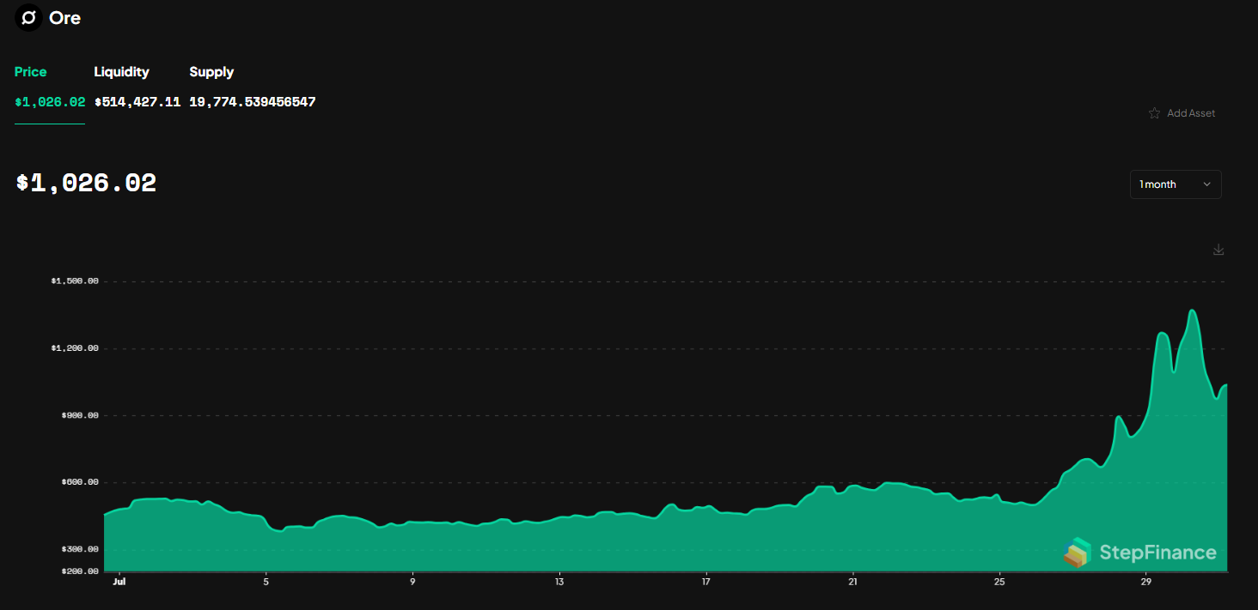Select the Price tab
Viewport: 1258px width, 610px height.
(x=30, y=72)
